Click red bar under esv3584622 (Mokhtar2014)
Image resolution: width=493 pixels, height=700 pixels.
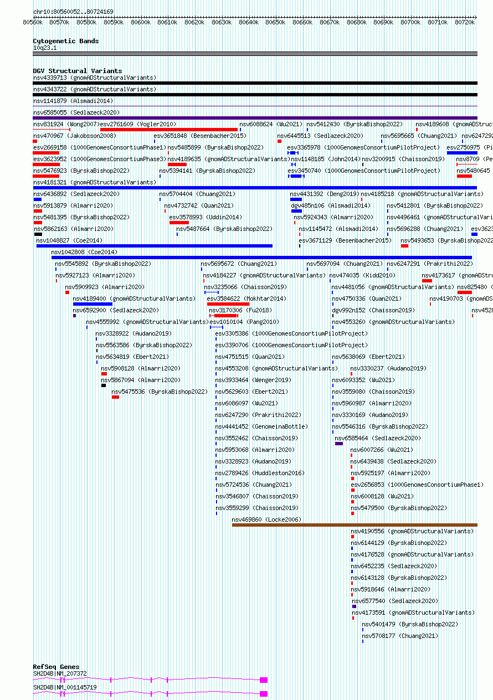click(x=228, y=304)
